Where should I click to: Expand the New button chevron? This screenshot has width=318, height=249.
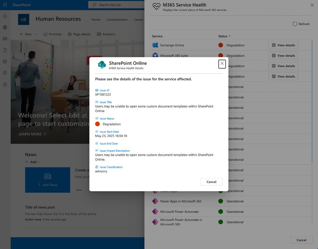pyautogui.click(x=35, y=34)
